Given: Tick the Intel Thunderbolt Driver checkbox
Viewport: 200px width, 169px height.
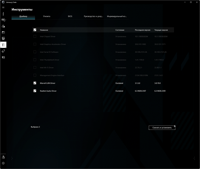Looking at the screenshot, I should point(35,60).
